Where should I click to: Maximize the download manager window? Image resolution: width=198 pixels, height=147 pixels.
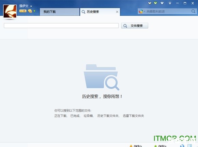(185, 3)
